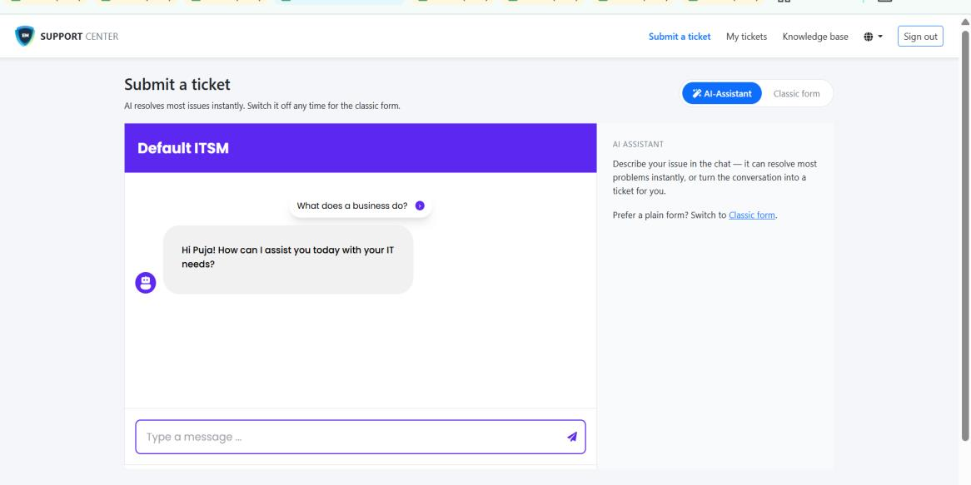Click the Support Center shield logo
This screenshot has height=485, width=971.
(25, 36)
